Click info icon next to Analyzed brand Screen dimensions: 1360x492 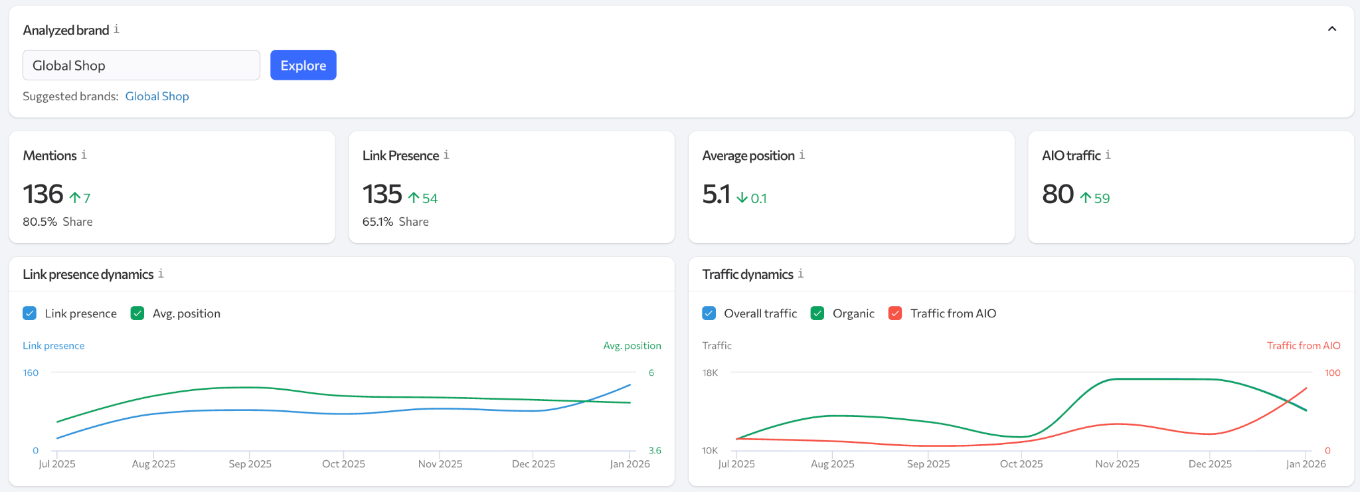pyautogui.click(x=116, y=29)
